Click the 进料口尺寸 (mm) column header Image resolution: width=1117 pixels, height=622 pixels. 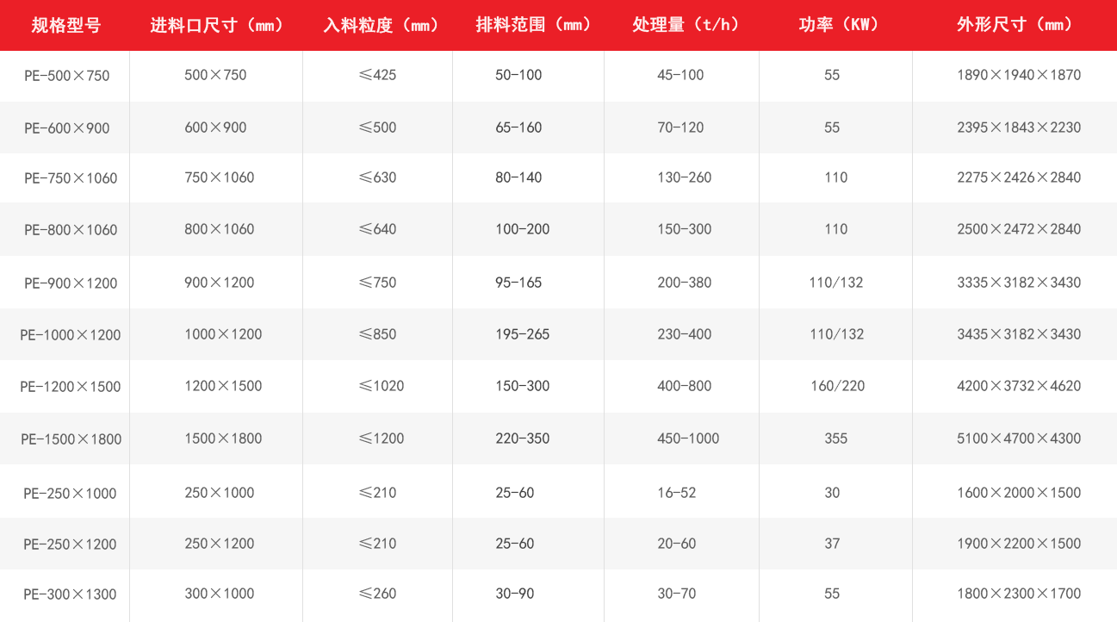[217, 25]
